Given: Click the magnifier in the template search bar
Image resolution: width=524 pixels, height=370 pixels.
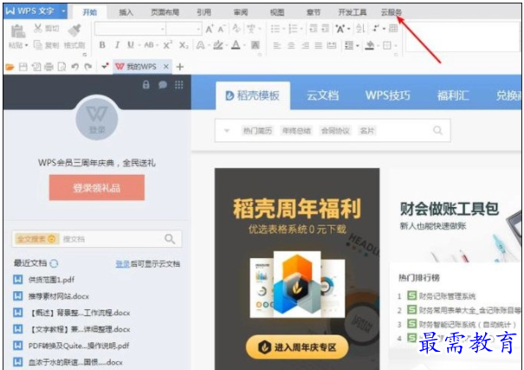Looking at the screenshot, I should 437,130.
